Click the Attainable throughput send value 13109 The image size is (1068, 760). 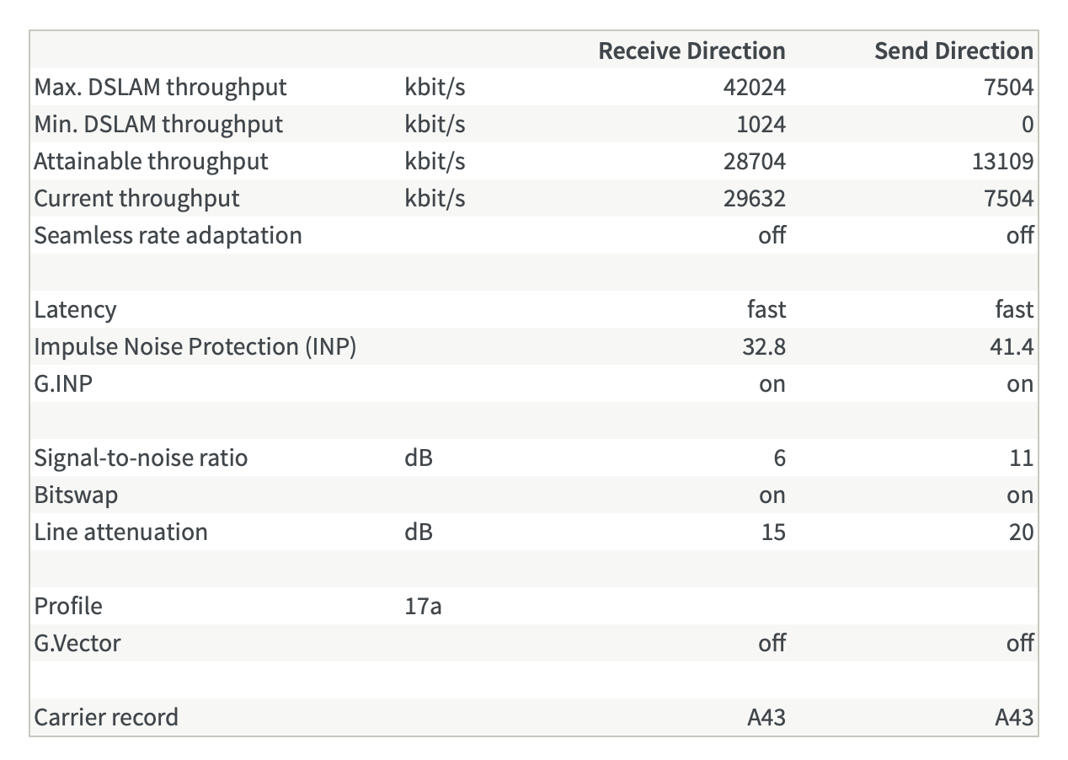1001,161
